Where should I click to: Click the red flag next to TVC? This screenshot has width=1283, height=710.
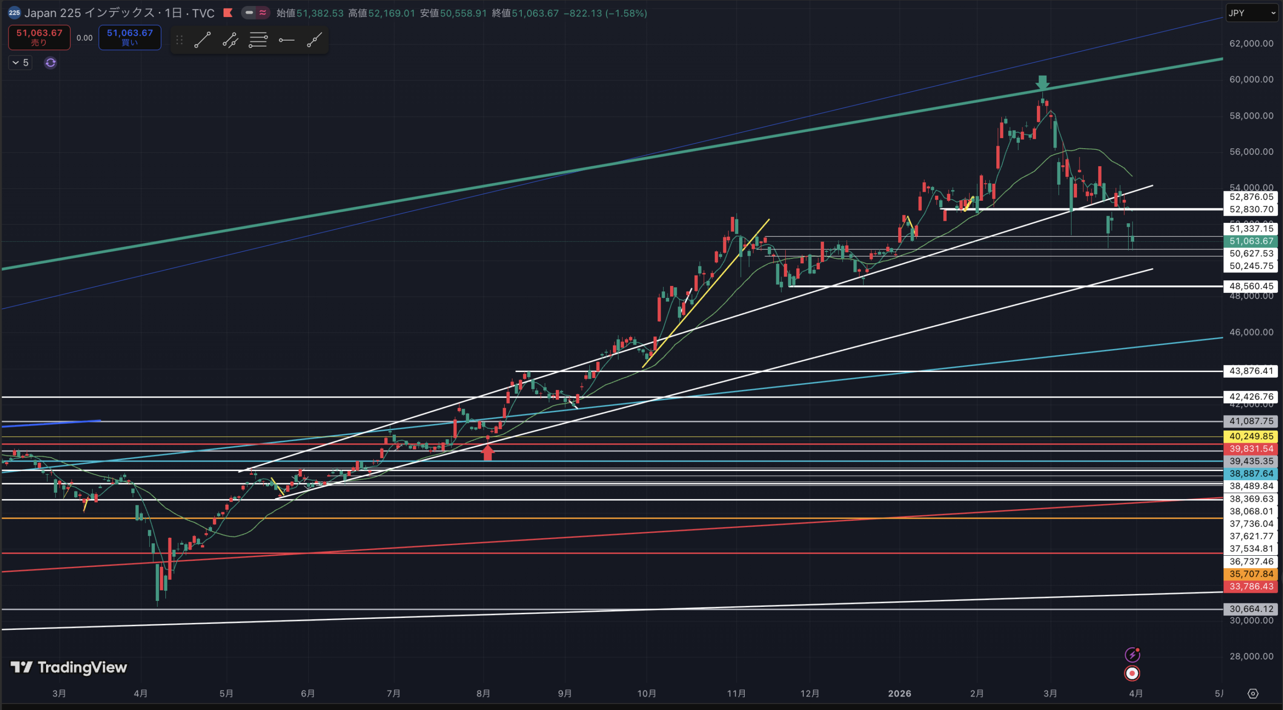[228, 13]
